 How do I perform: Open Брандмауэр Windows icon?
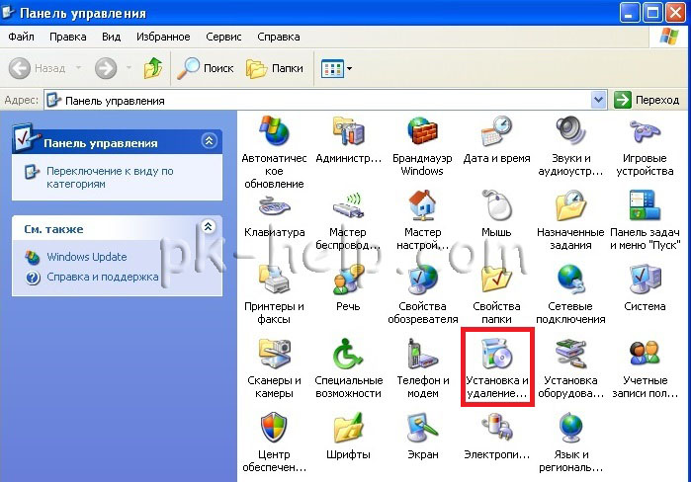pyautogui.click(x=422, y=130)
